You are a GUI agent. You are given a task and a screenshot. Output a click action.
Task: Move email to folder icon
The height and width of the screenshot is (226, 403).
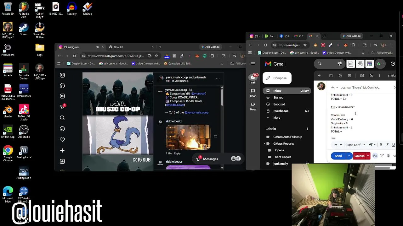371,76
